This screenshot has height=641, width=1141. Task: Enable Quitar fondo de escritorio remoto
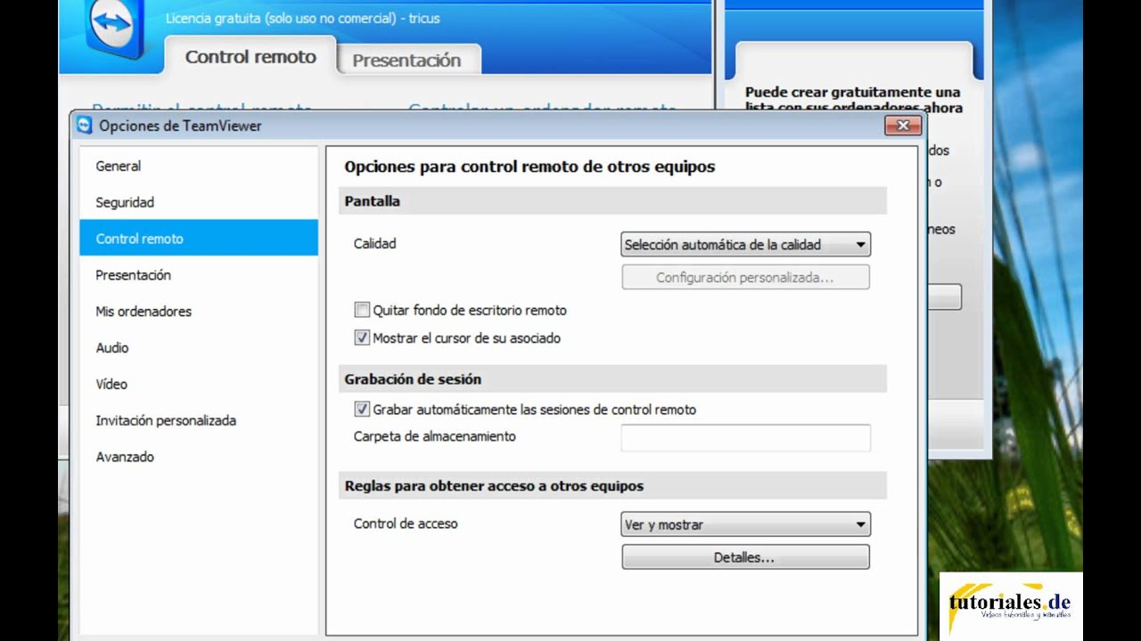tap(362, 311)
